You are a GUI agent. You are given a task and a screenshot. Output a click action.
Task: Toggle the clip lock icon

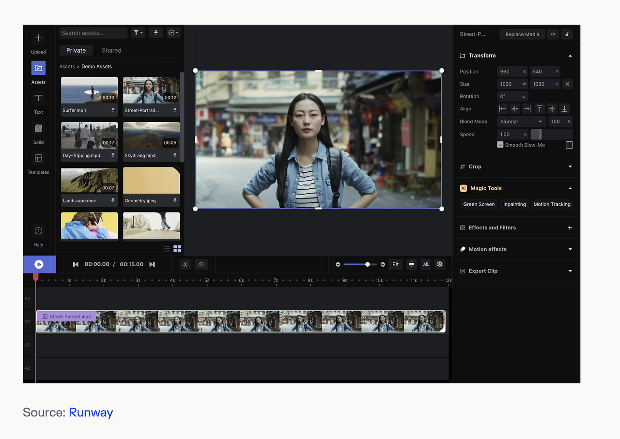567,34
